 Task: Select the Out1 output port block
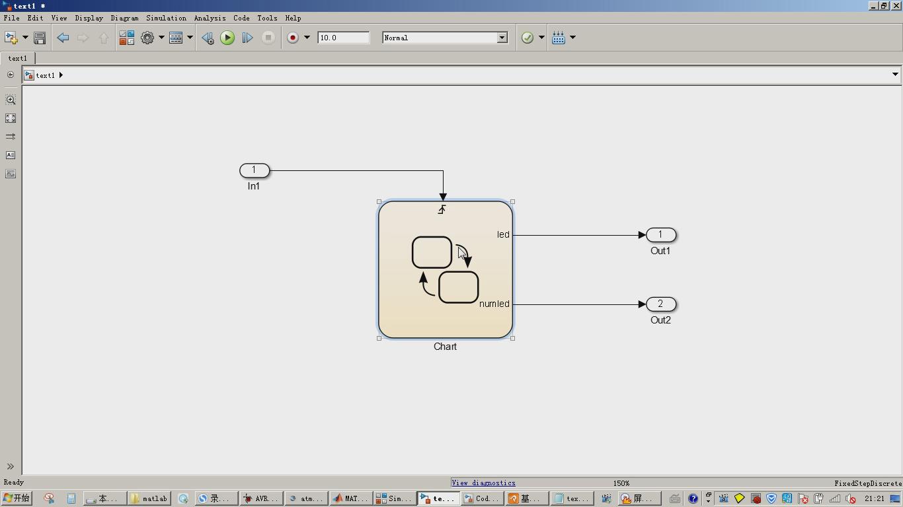point(660,235)
